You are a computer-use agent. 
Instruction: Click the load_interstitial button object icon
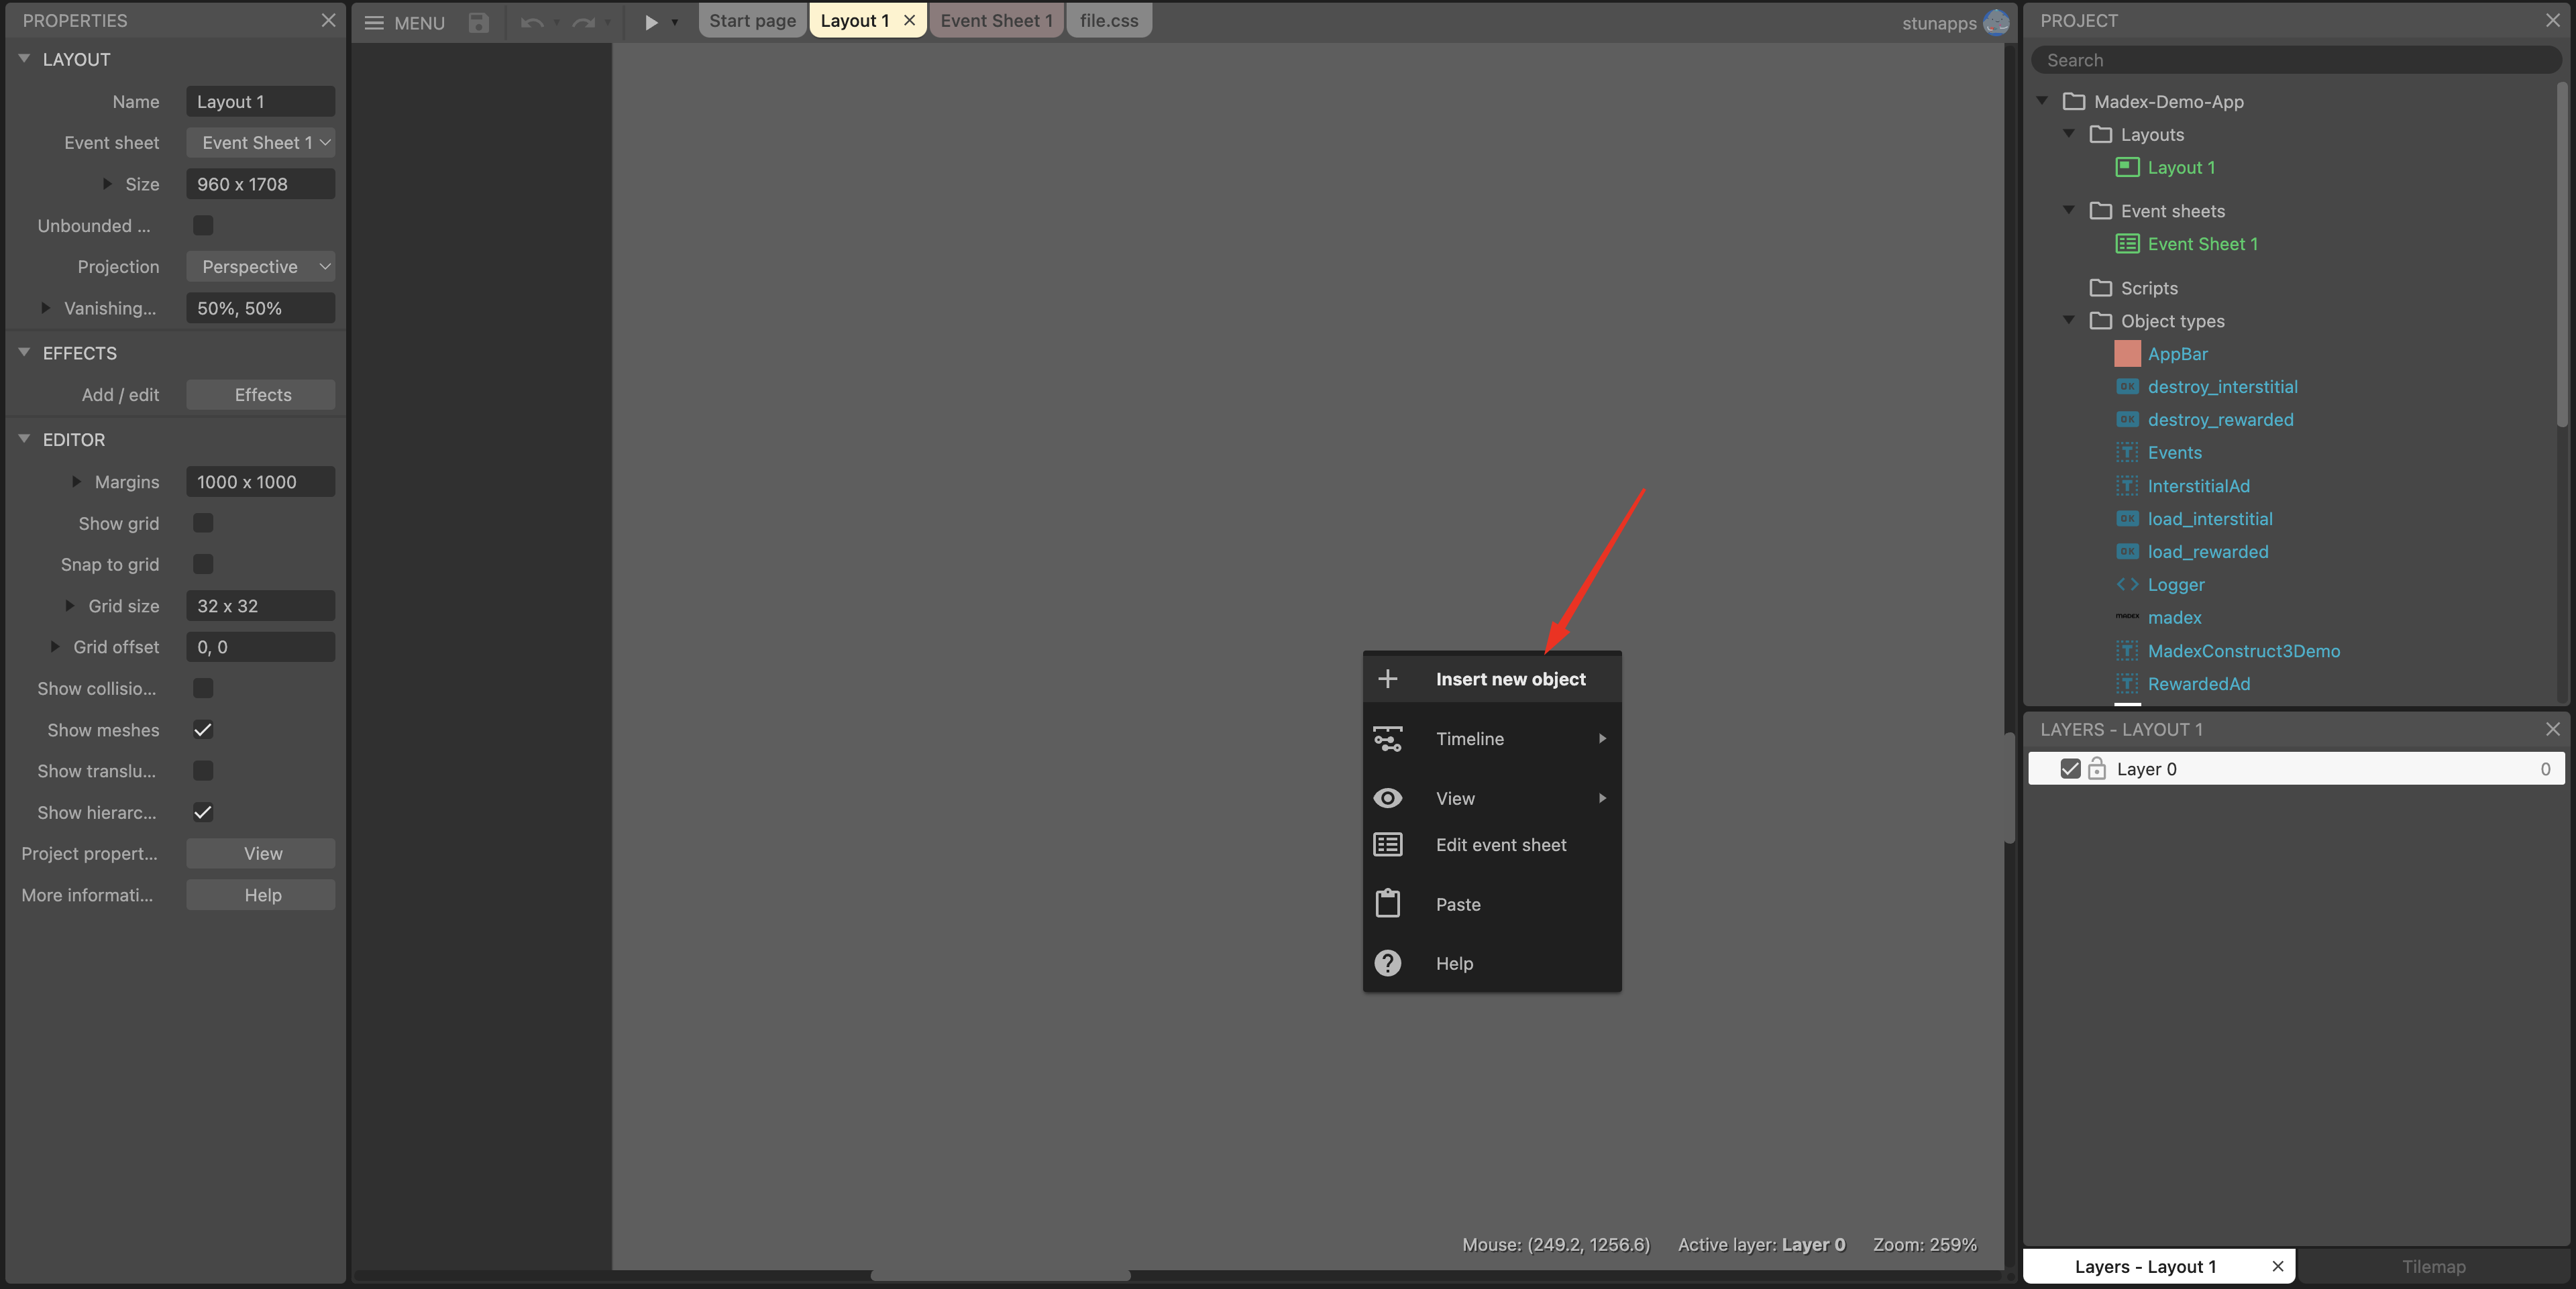pyautogui.click(x=2128, y=519)
